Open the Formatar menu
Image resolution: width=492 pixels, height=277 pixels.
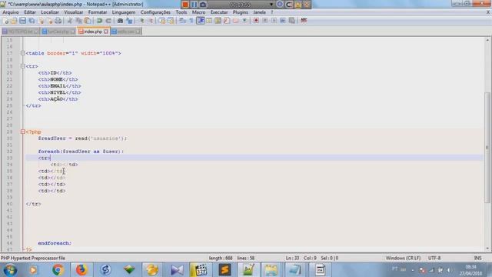[98, 12]
